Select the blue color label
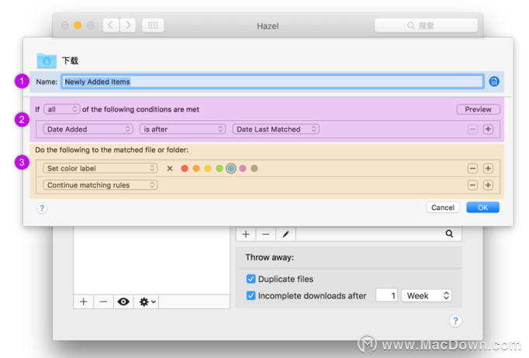529x358 pixels. click(x=231, y=168)
